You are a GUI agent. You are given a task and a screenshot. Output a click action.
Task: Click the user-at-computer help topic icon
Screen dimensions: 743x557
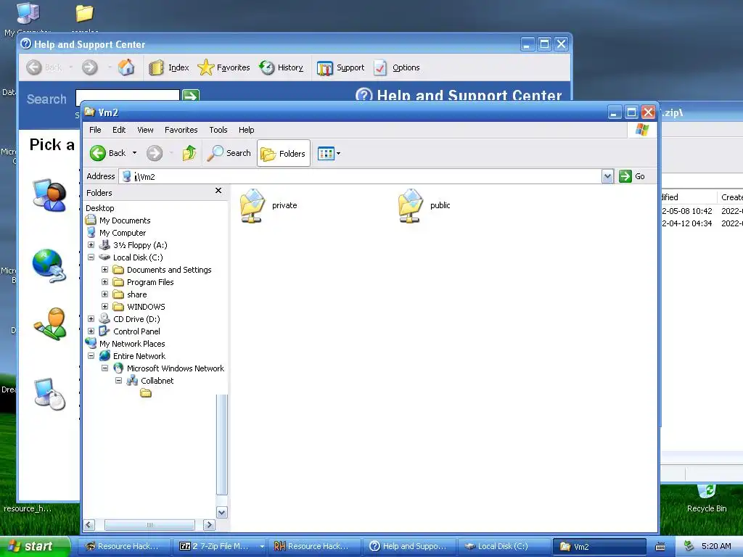point(49,195)
